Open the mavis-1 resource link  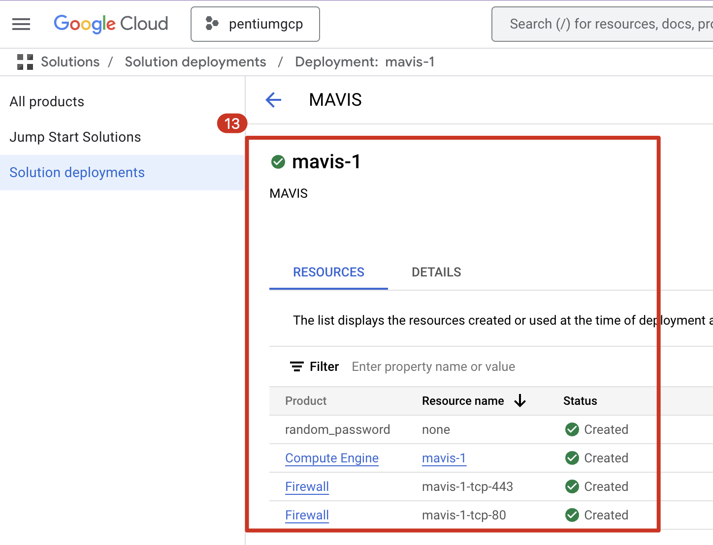[444, 458]
